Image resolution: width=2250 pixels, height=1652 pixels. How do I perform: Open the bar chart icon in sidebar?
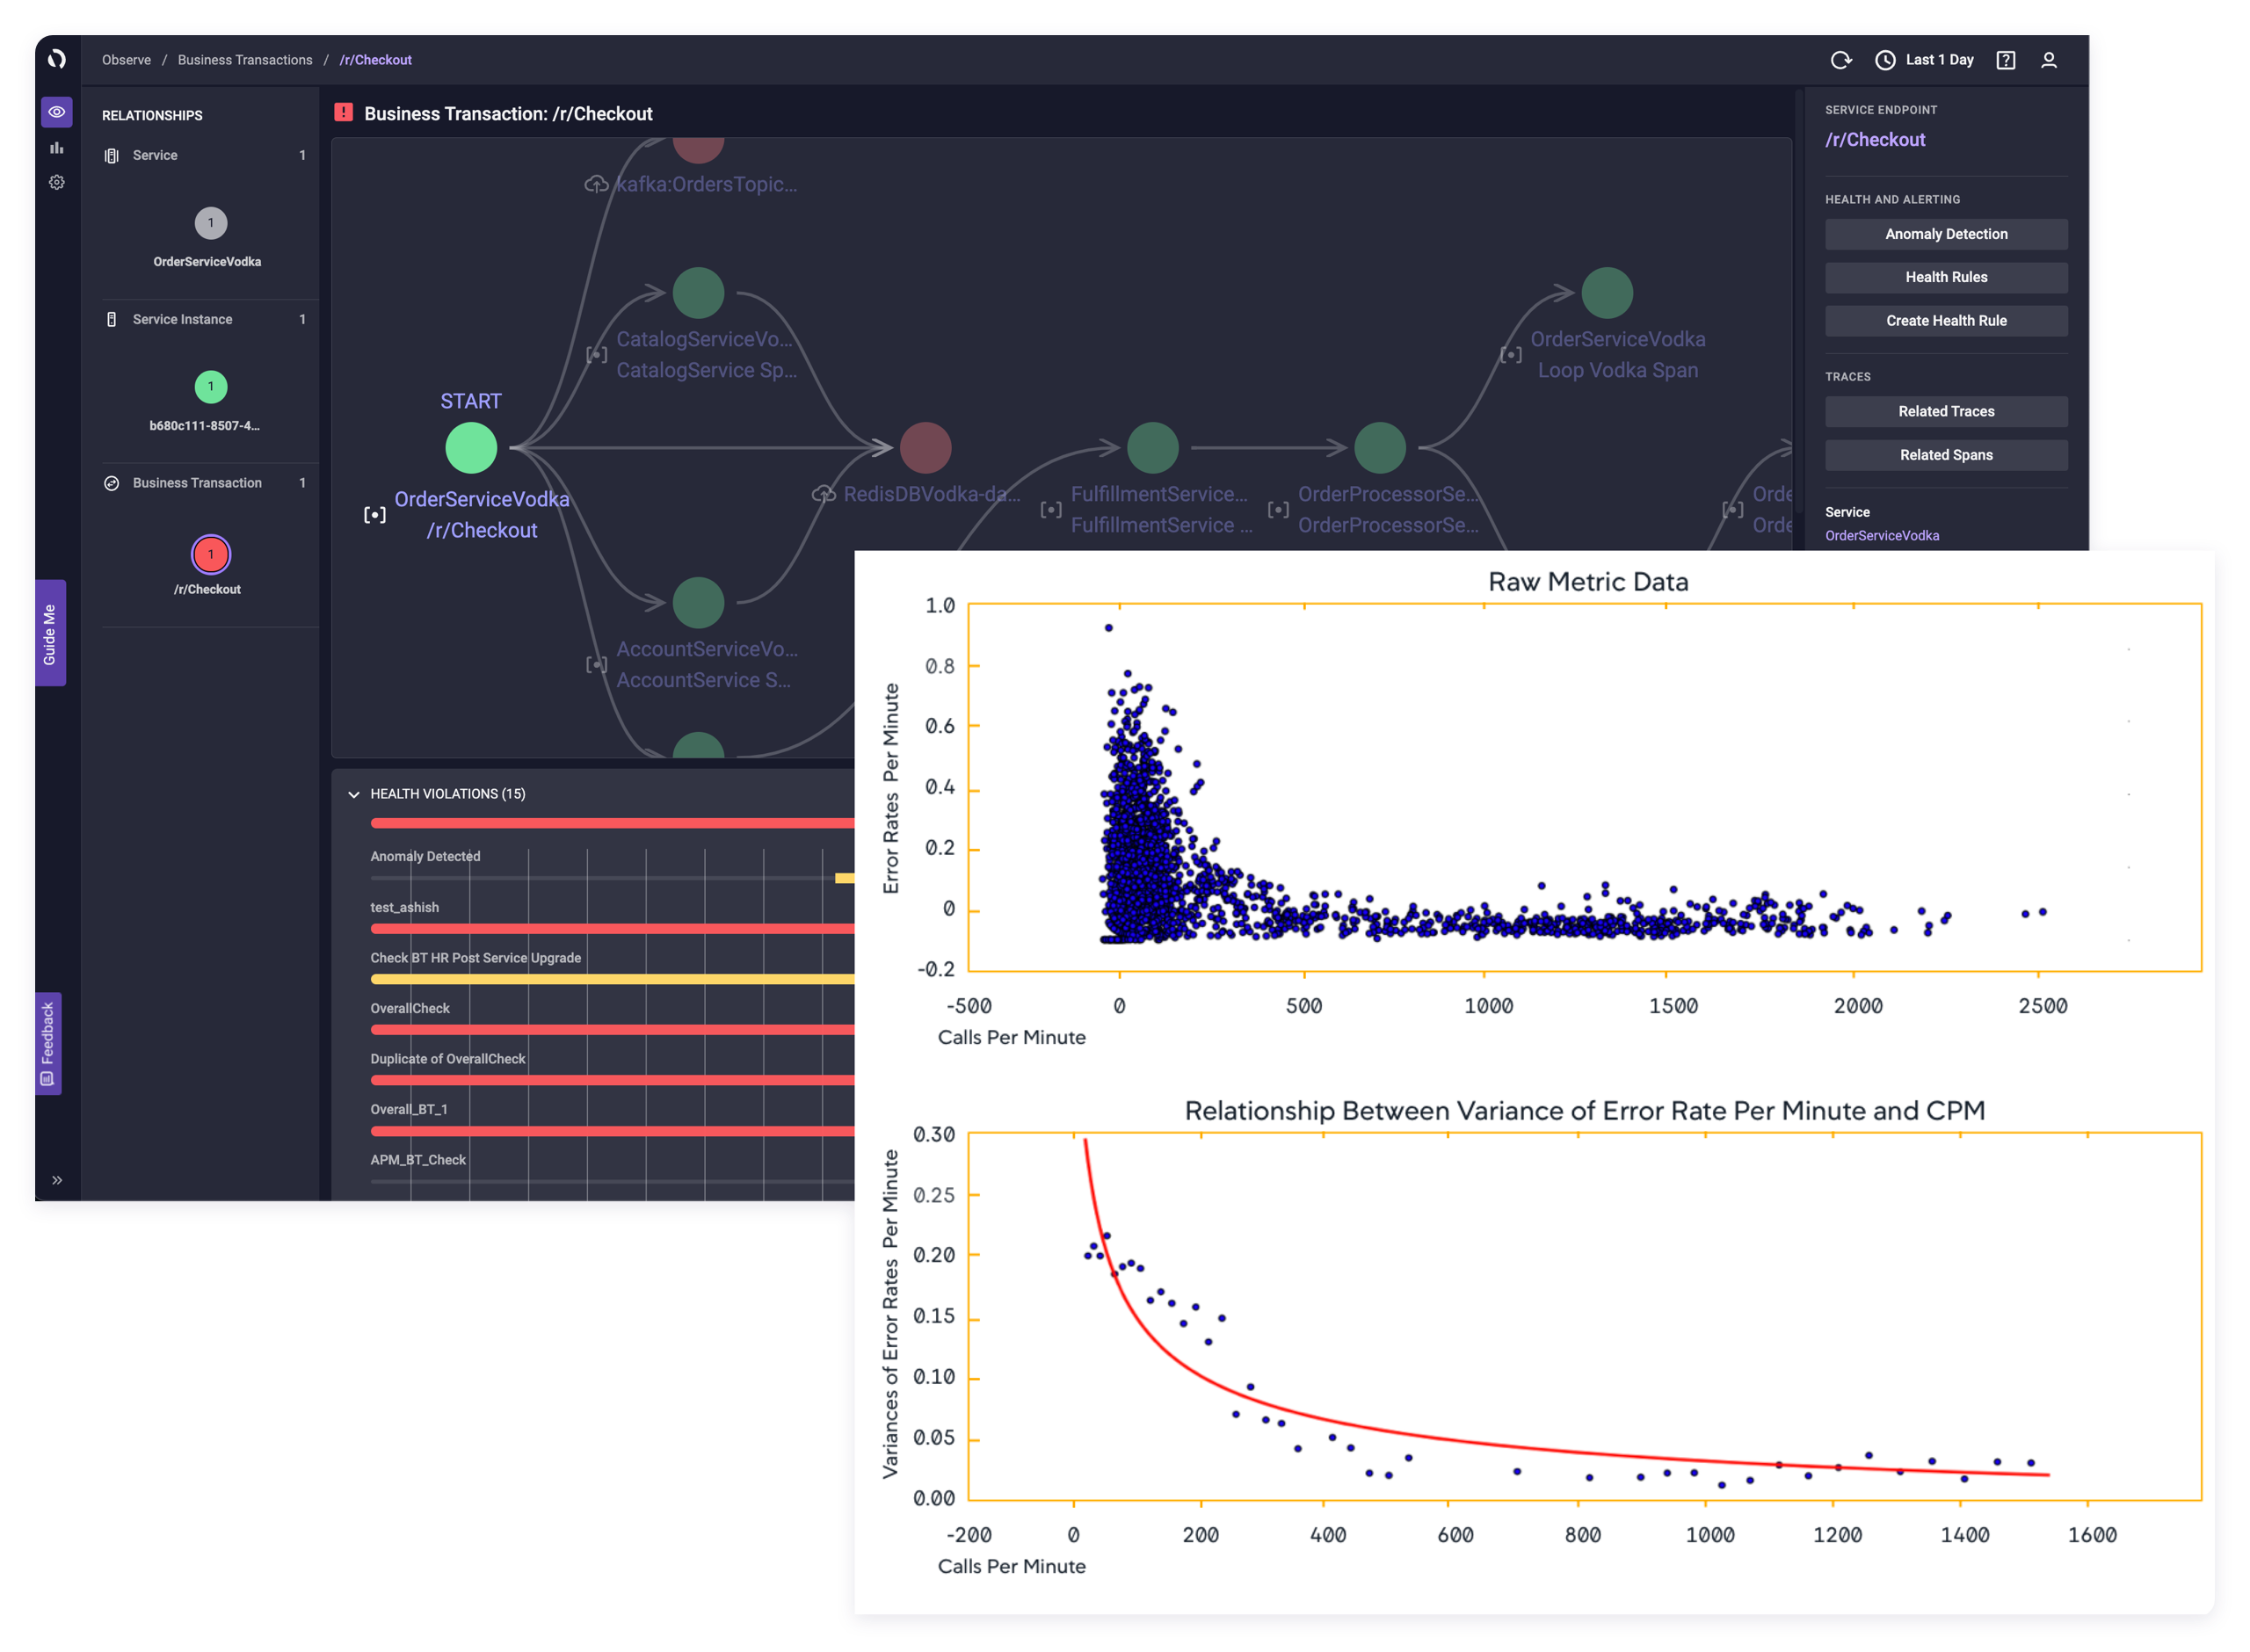click(x=57, y=148)
